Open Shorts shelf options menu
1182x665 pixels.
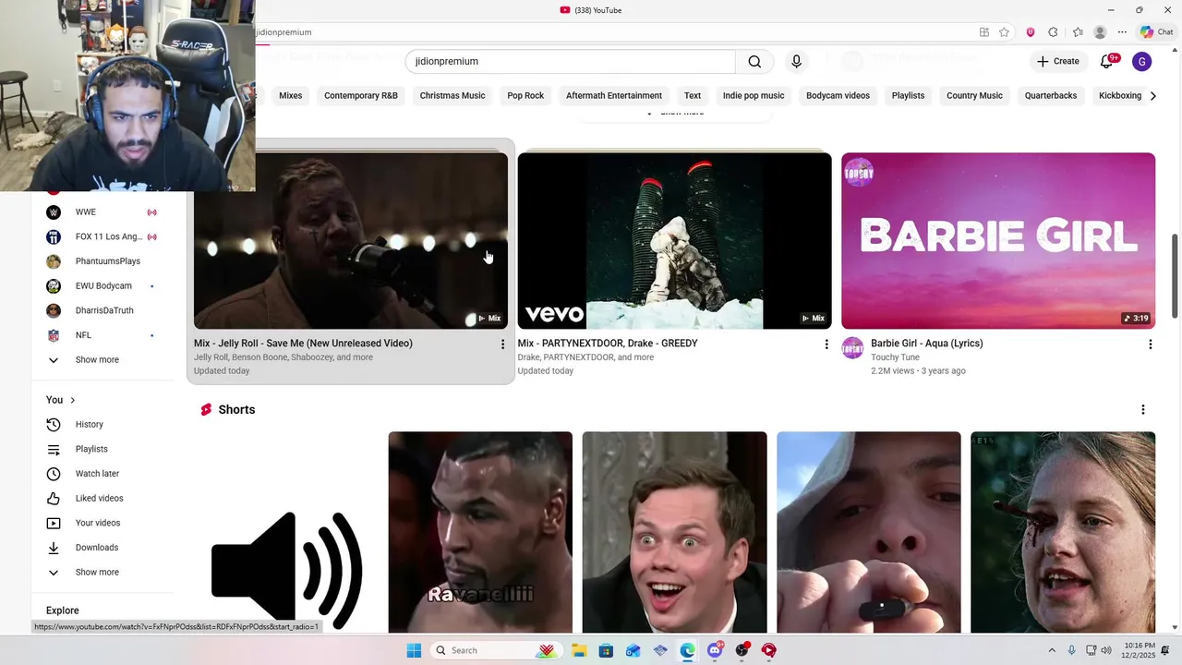1142,410
